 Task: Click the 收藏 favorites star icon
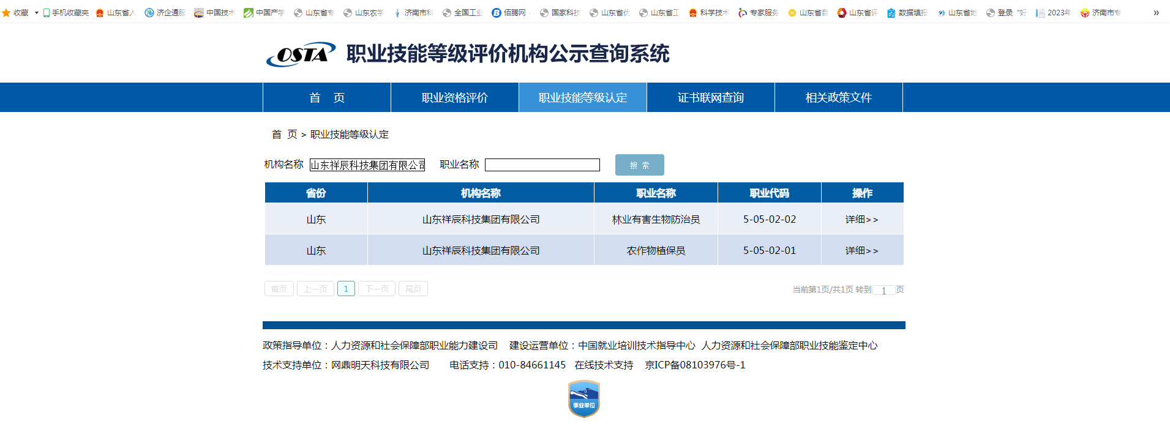click(x=6, y=12)
